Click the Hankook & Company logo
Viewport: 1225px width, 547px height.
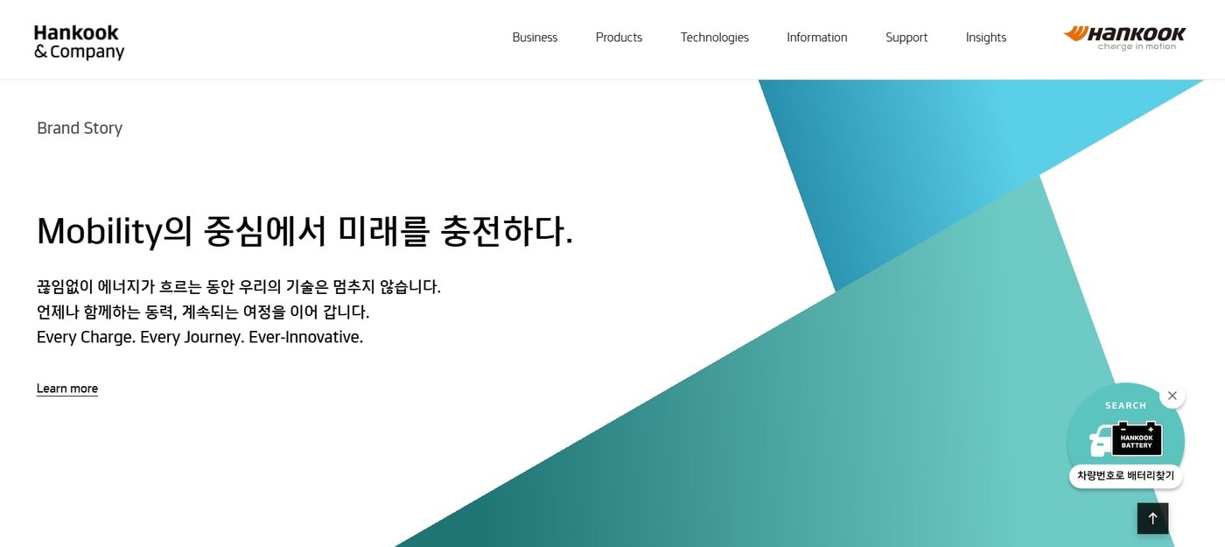click(79, 39)
